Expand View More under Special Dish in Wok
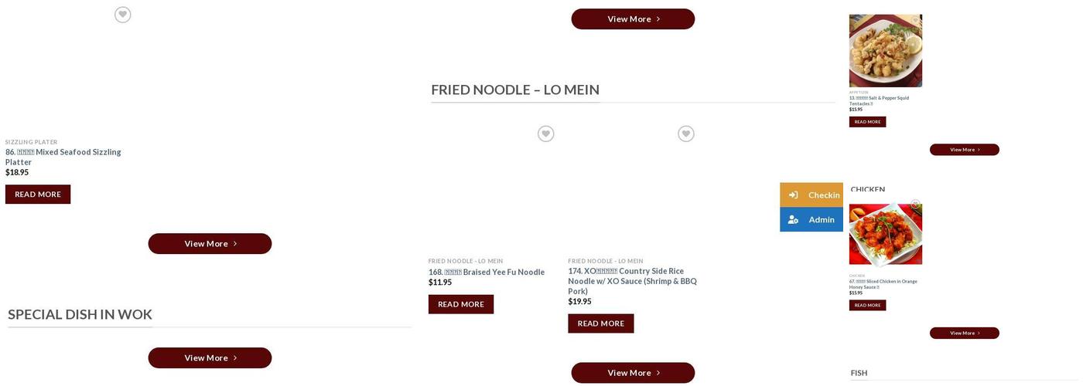The image size is (1083, 386). (x=210, y=358)
